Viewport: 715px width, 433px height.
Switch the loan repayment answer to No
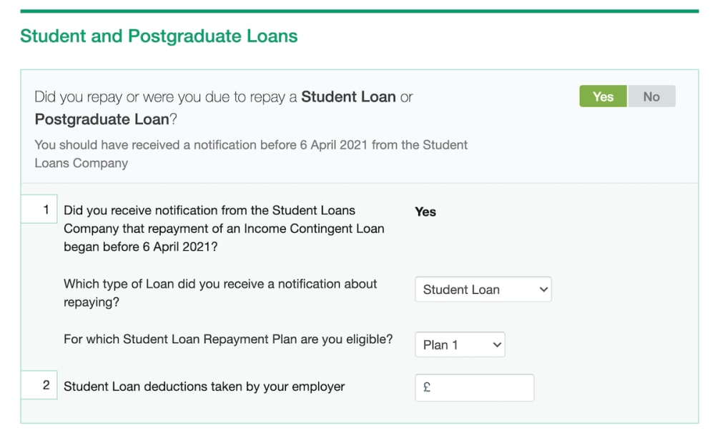pyautogui.click(x=651, y=96)
